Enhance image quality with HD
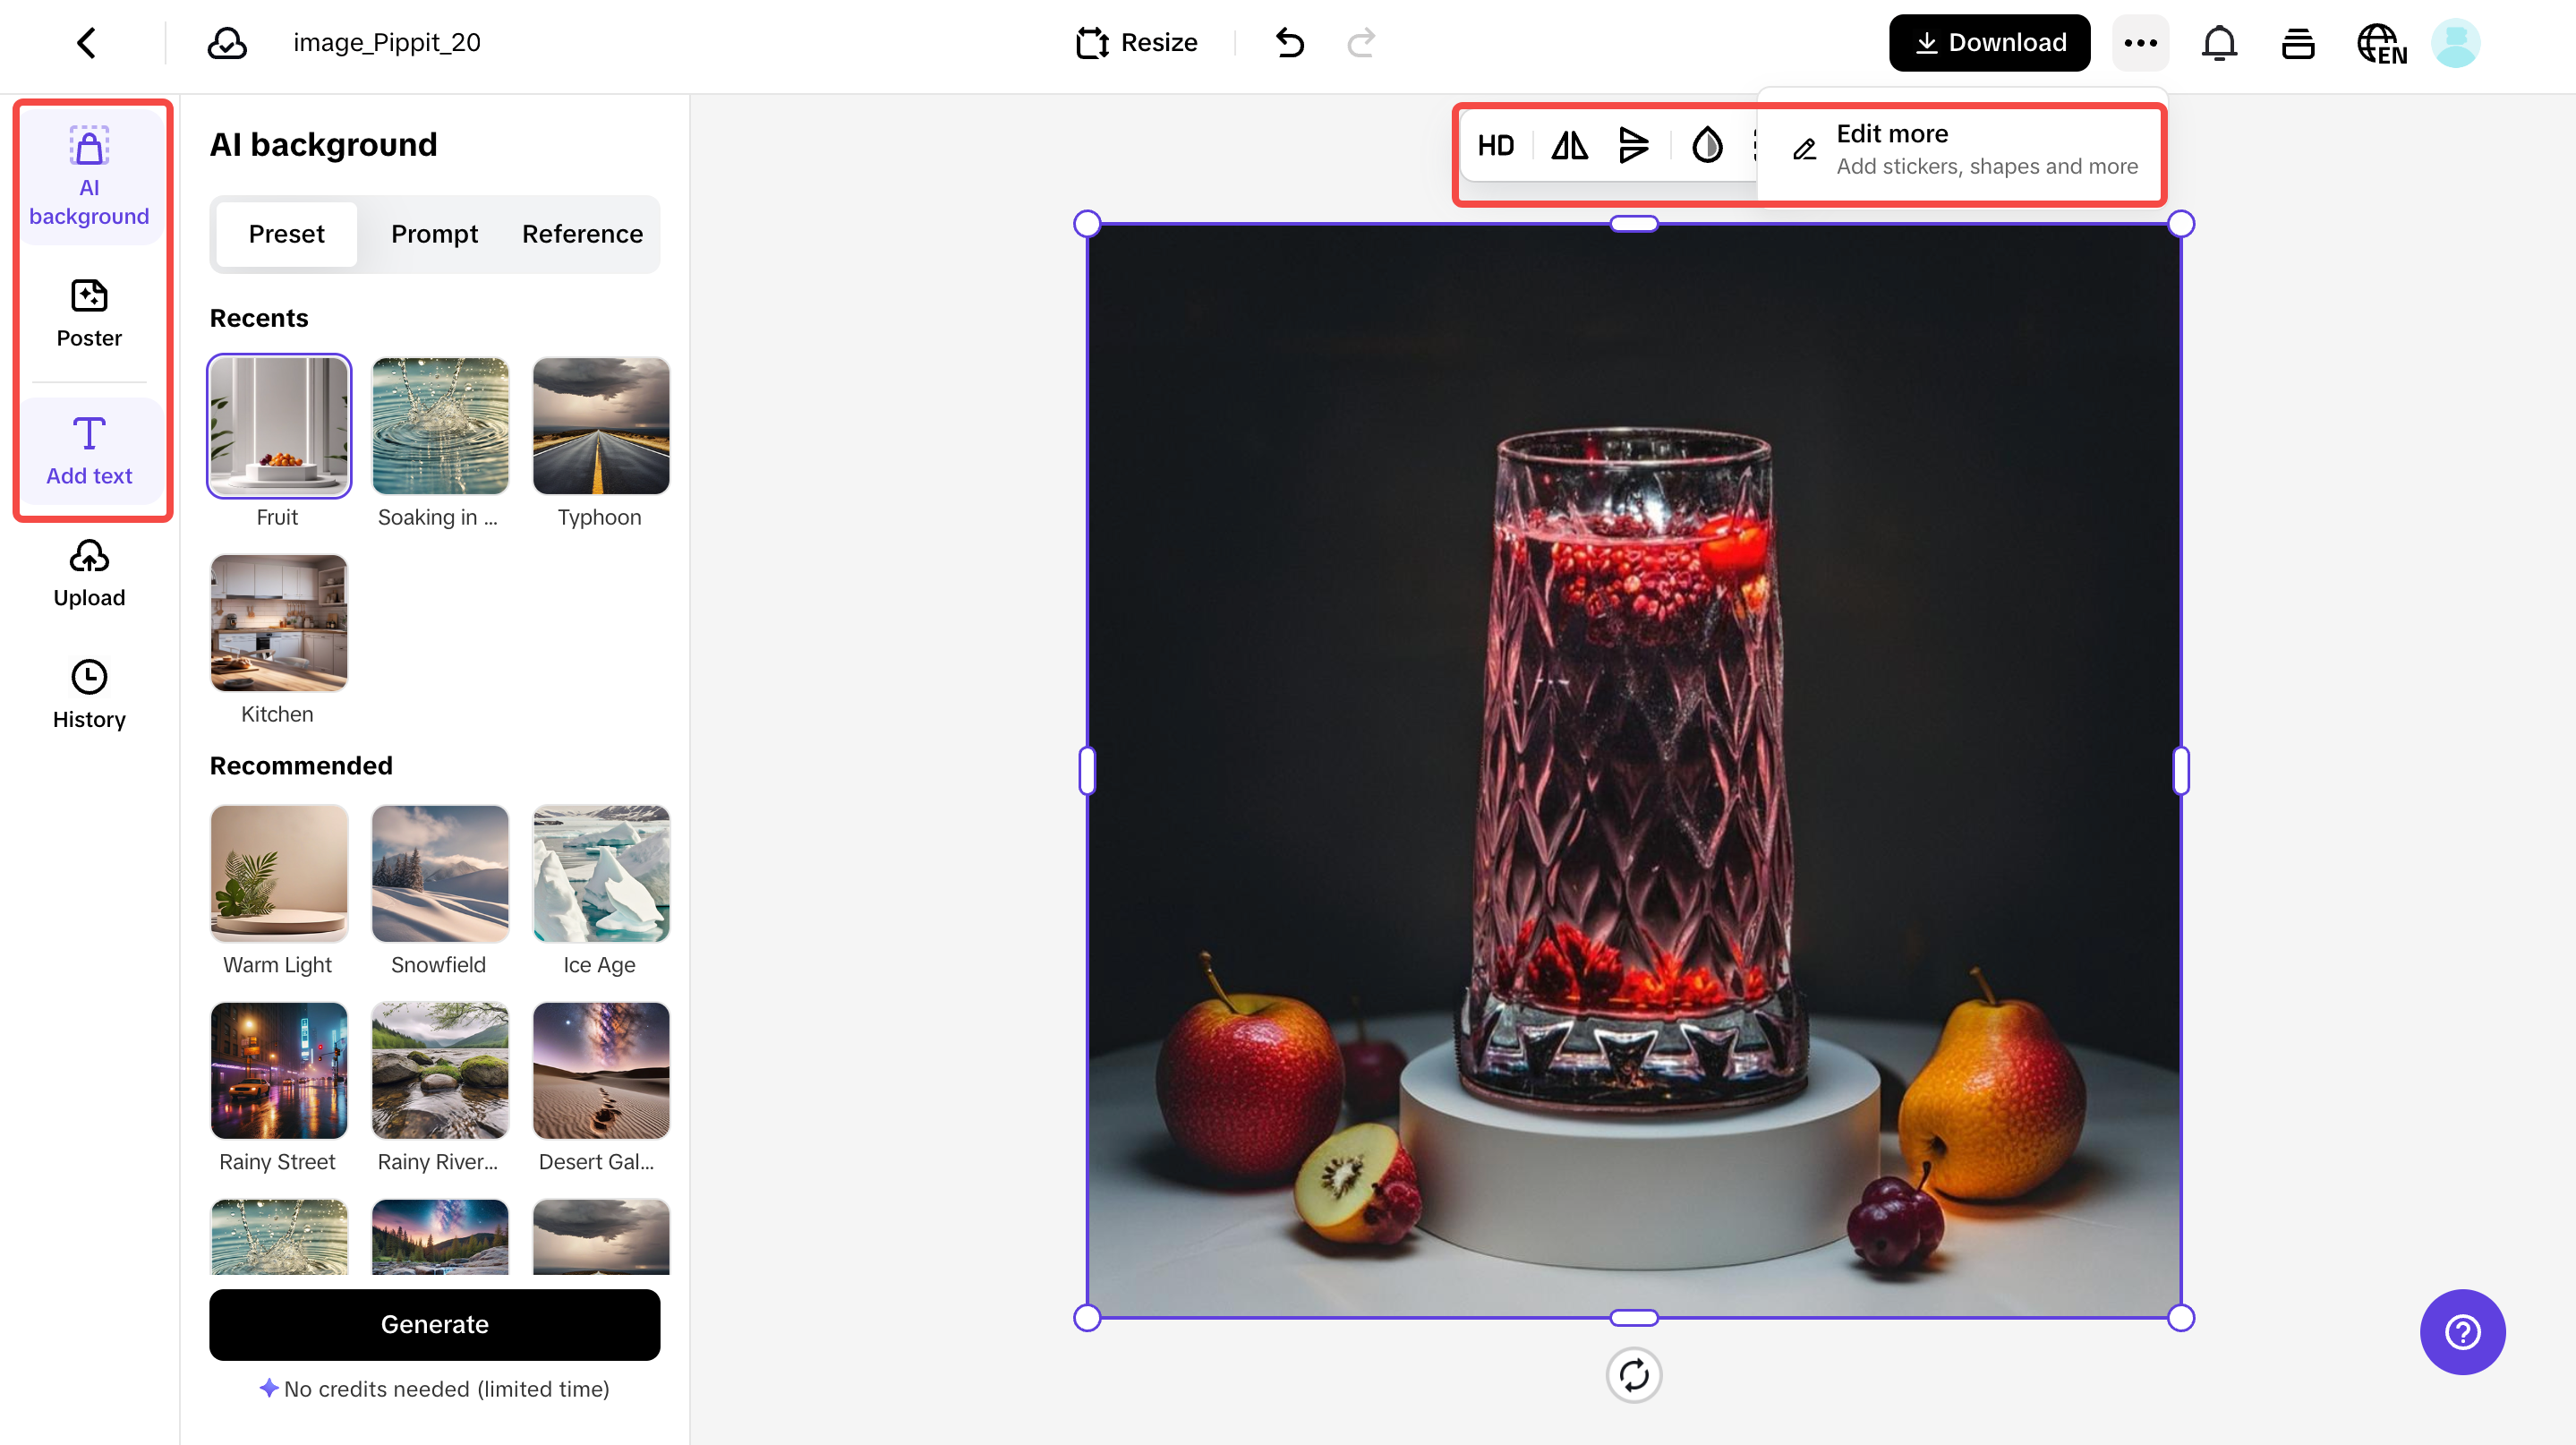The image size is (2576, 1445). point(1495,145)
